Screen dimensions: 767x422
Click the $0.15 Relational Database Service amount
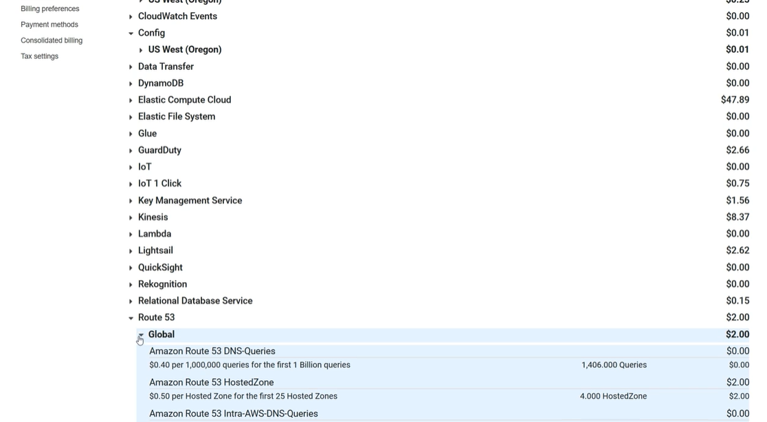tap(737, 301)
